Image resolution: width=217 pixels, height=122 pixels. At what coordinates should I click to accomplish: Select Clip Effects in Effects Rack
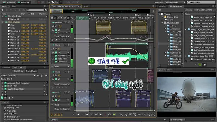18,71
